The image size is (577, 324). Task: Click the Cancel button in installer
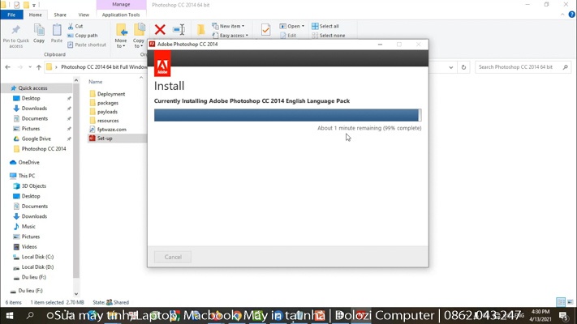(x=173, y=257)
